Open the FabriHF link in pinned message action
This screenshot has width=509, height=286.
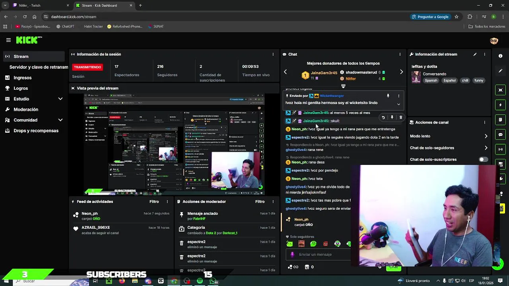[x=199, y=219]
